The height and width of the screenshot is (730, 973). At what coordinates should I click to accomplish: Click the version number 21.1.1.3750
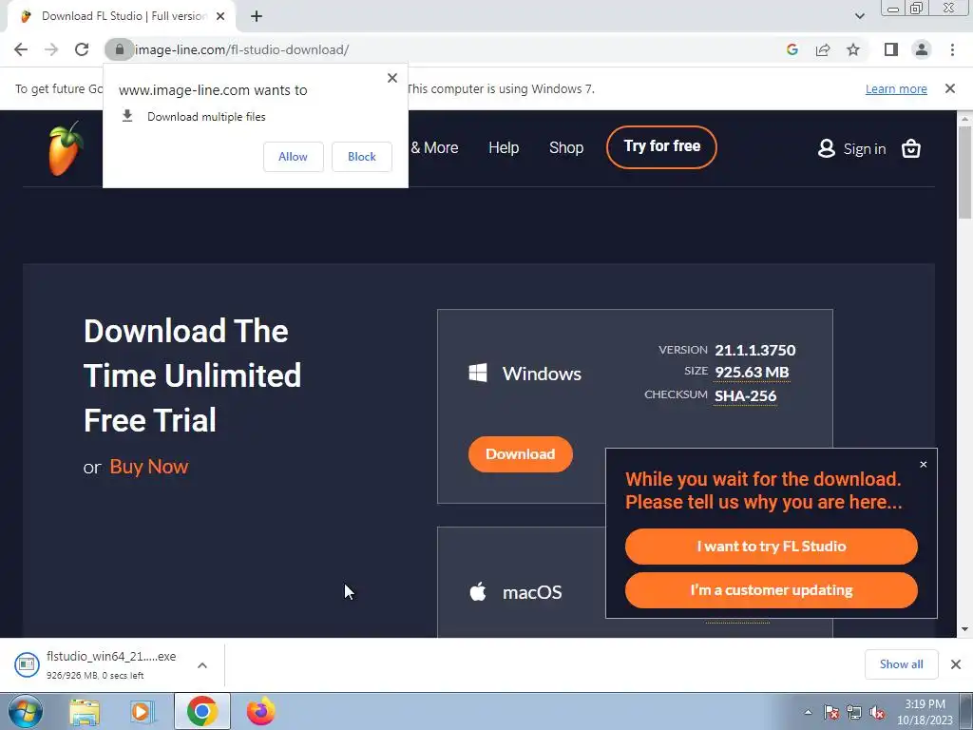tap(754, 350)
